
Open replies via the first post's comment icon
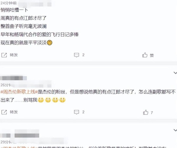(76, 55)
